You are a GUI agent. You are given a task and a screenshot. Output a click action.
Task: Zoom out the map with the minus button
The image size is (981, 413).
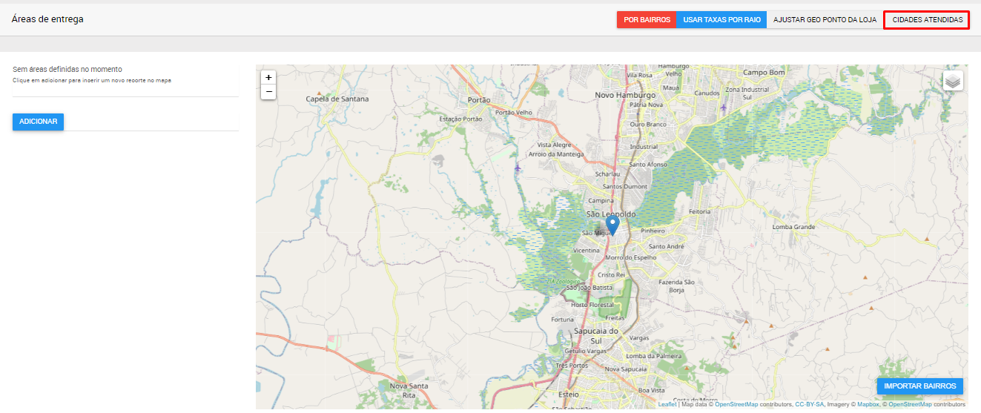tap(268, 92)
